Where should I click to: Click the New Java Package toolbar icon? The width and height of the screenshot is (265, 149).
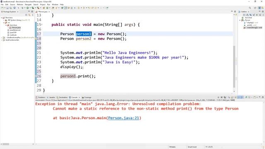[44, 8]
